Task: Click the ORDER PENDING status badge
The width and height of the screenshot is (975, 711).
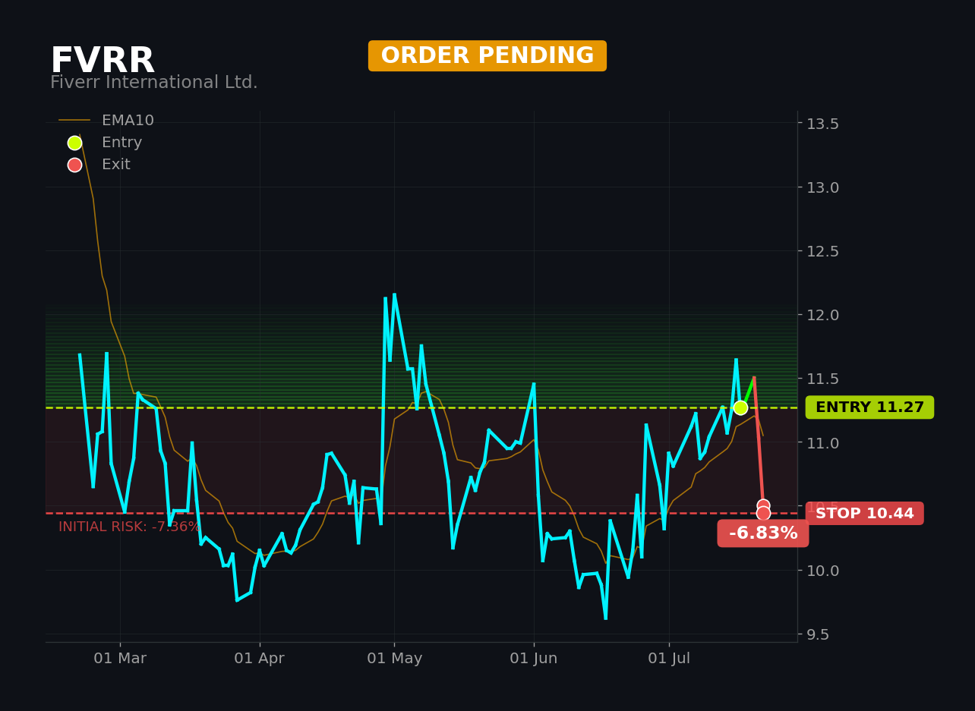Action: [487, 56]
